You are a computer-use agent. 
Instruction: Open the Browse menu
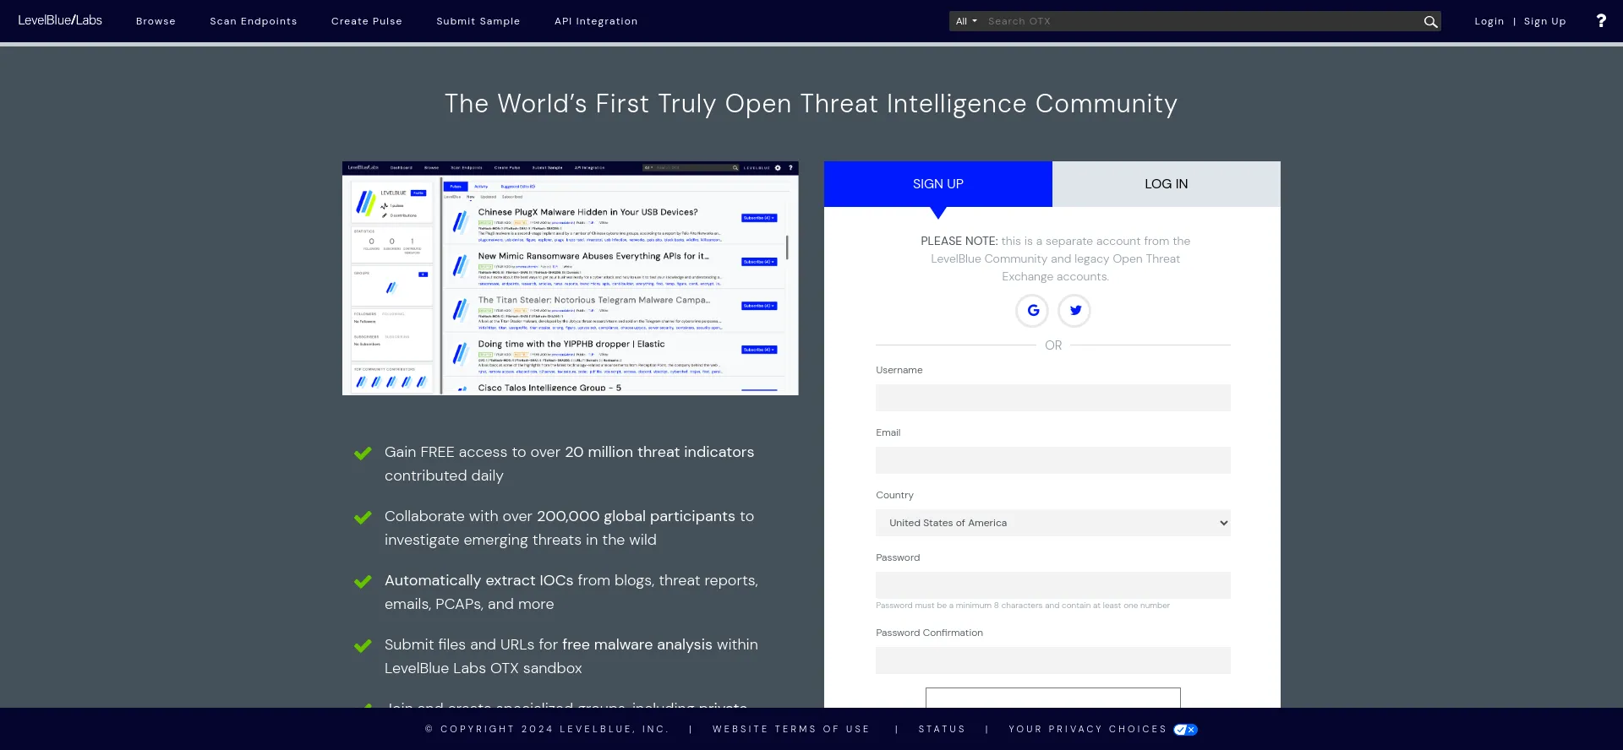tap(156, 21)
